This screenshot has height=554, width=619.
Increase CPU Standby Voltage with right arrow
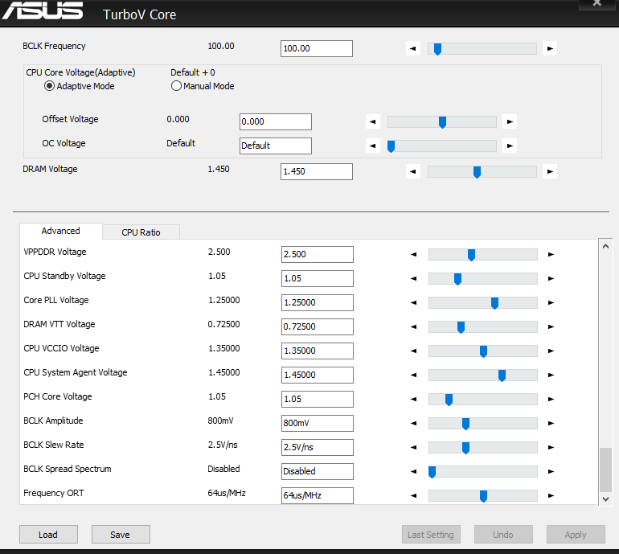pos(551,278)
